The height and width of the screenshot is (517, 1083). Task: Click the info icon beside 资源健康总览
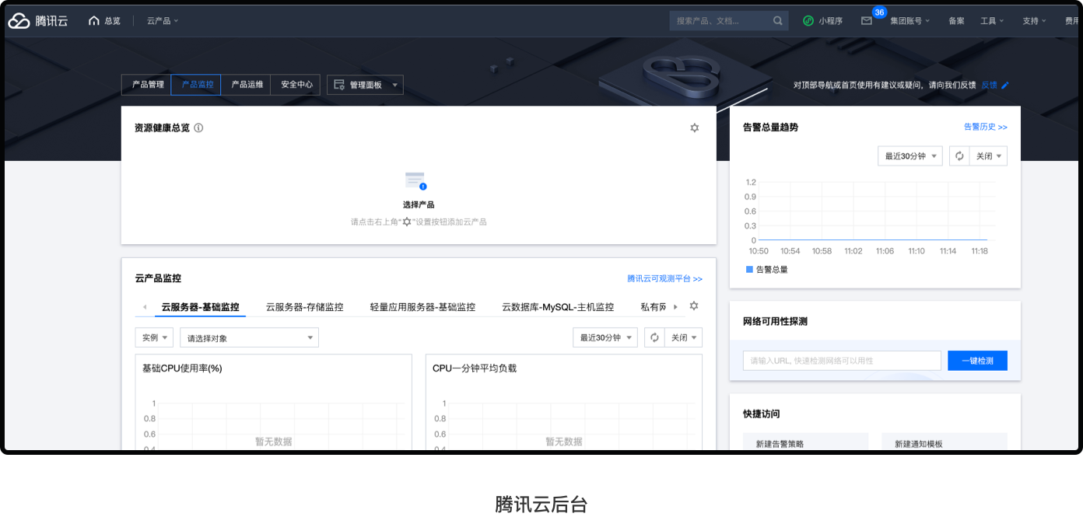[198, 128]
